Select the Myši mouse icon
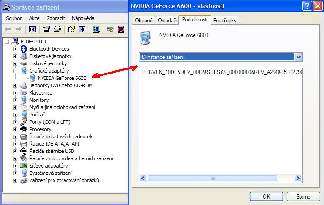Image resolution: width=324 pixels, height=205 pixels. [24, 107]
